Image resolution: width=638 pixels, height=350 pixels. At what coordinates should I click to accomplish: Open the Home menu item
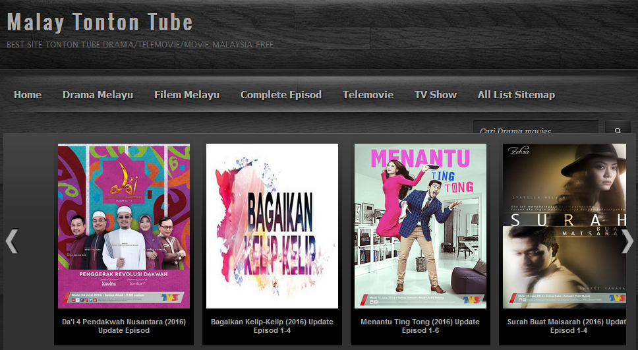pos(28,95)
